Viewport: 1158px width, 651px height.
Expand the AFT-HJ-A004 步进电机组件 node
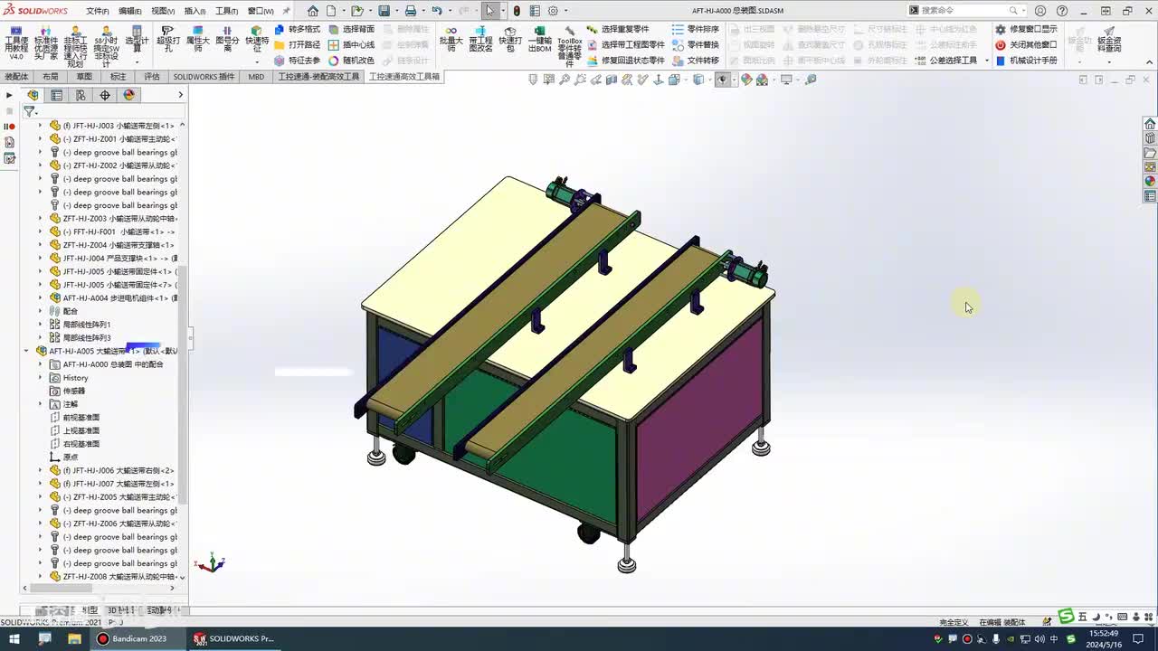[40, 298]
